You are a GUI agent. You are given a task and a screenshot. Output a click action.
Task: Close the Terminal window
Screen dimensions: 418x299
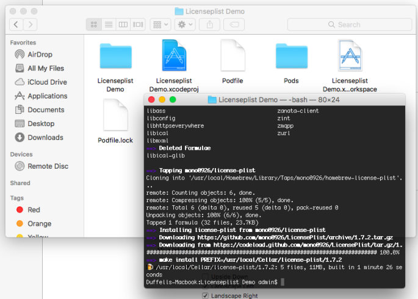(x=151, y=100)
